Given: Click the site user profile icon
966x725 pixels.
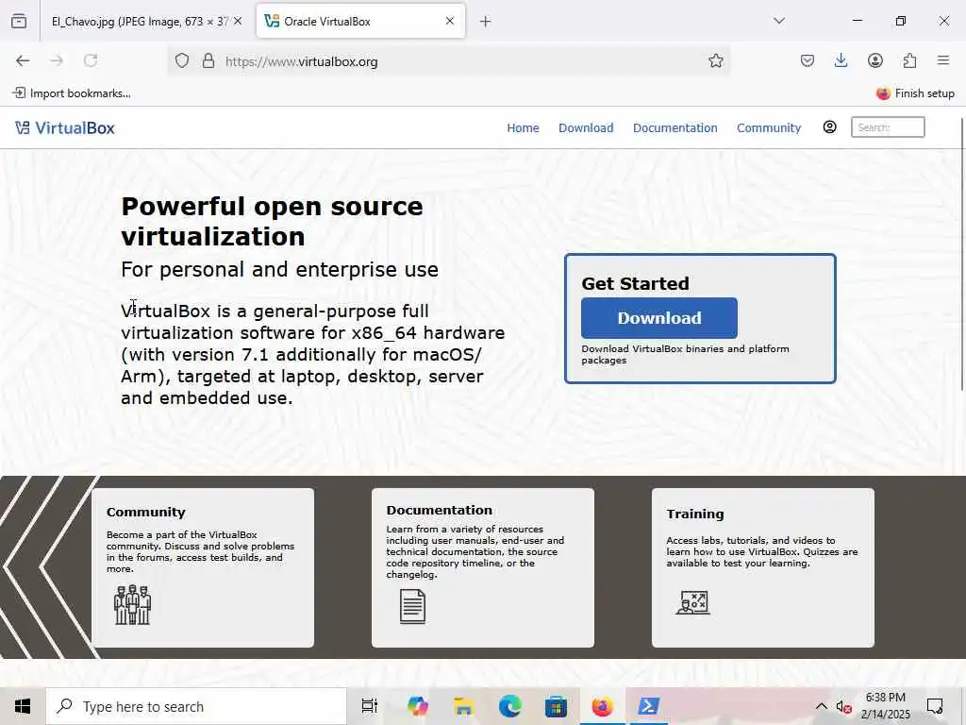Looking at the screenshot, I should 830,127.
